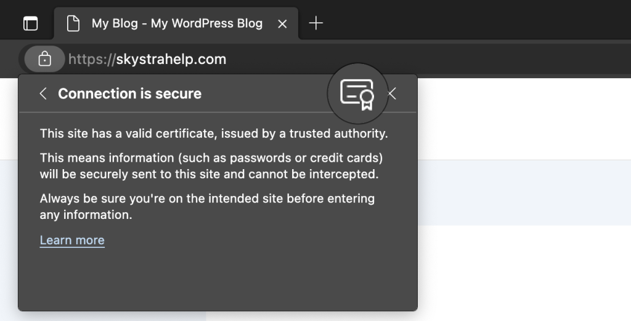Click the valid certificate statement text
The height and width of the screenshot is (321, 631).
tap(213, 133)
